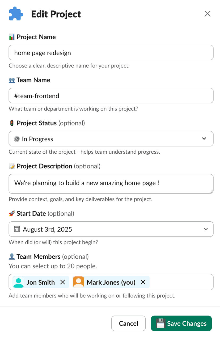Remove Jon Smith from team members

click(63, 282)
